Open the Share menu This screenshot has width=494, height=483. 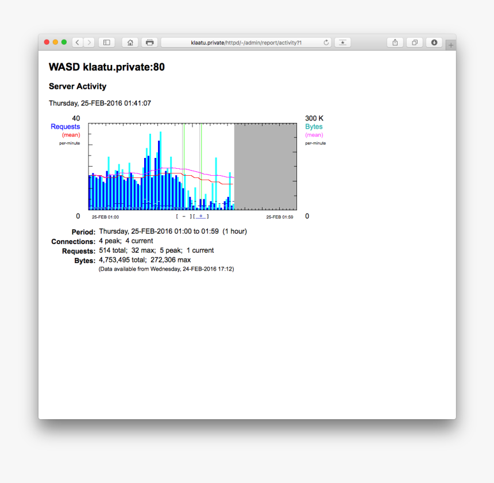[395, 42]
